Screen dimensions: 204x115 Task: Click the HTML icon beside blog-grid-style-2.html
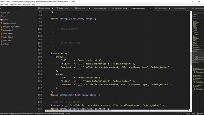tap(1, 27)
